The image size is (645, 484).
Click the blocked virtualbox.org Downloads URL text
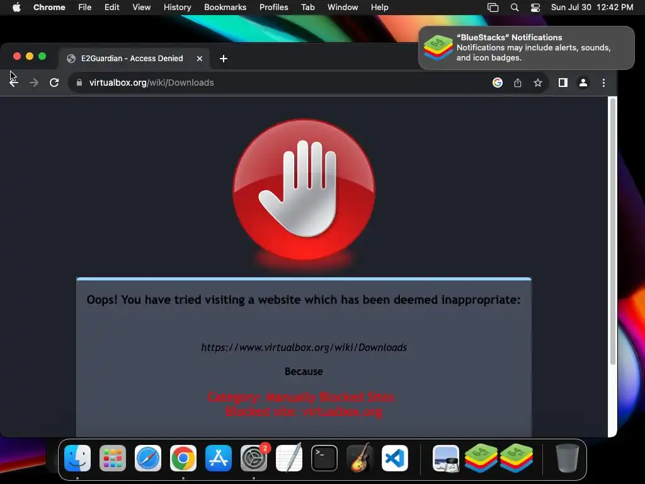(x=304, y=347)
